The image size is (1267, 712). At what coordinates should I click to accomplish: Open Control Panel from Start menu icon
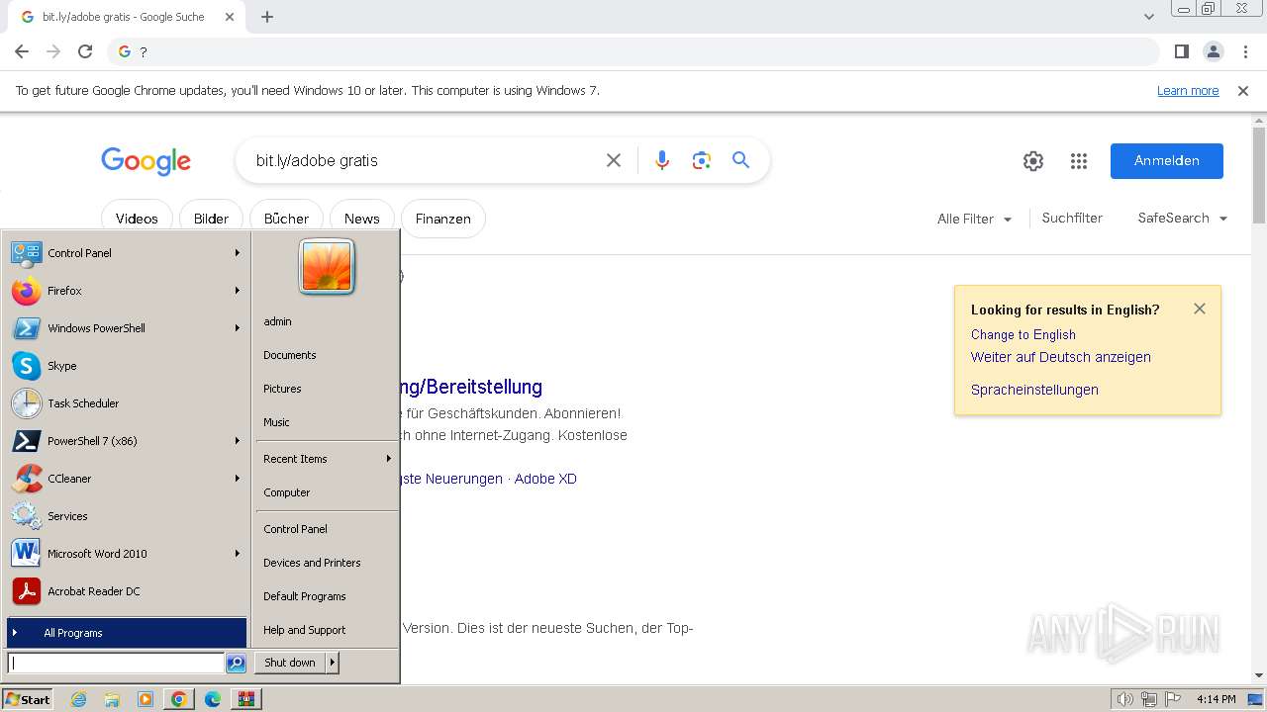pos(27,253)
